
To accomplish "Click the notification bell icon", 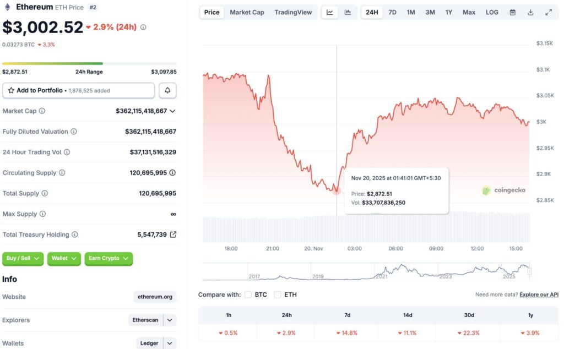I will tap(167, 90).
